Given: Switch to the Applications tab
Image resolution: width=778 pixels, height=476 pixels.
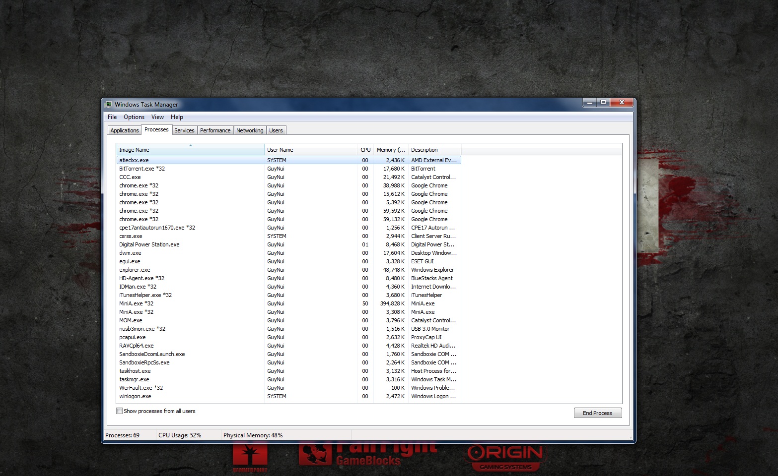Looking at the screenshot, I should pos(125,130).
